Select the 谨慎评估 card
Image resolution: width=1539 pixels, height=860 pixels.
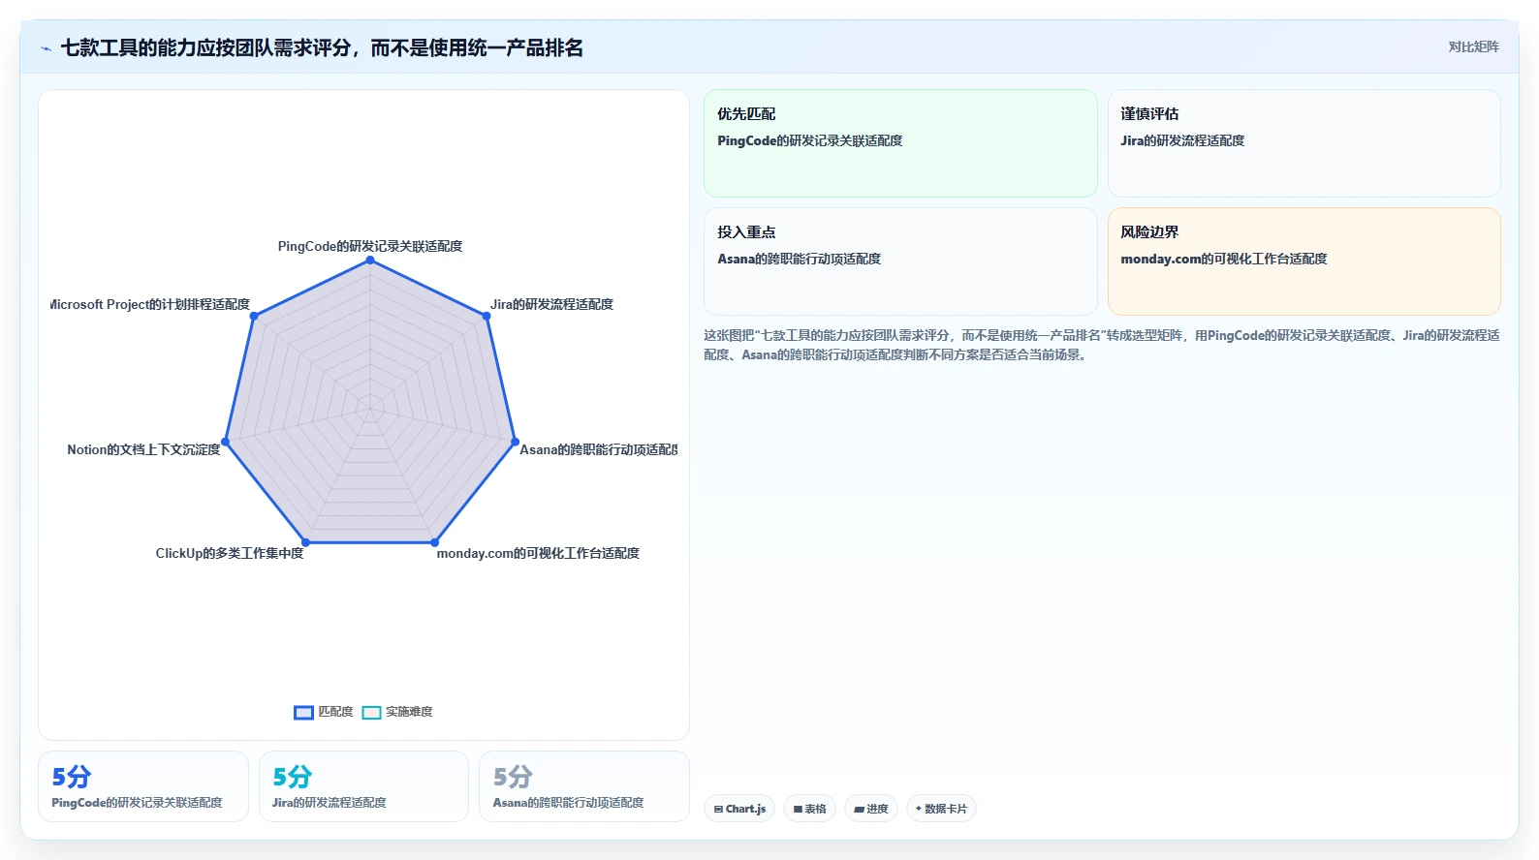[x=1303, y=143]
